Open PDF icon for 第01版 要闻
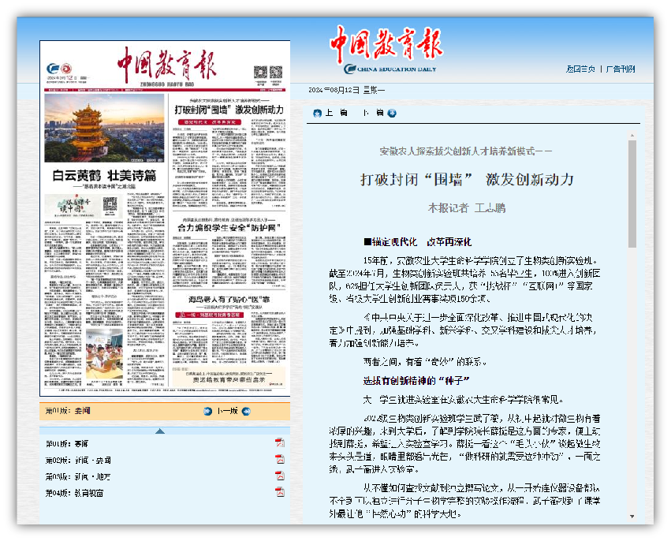This screenshot has width=671, height=541. tap(279, 443)
